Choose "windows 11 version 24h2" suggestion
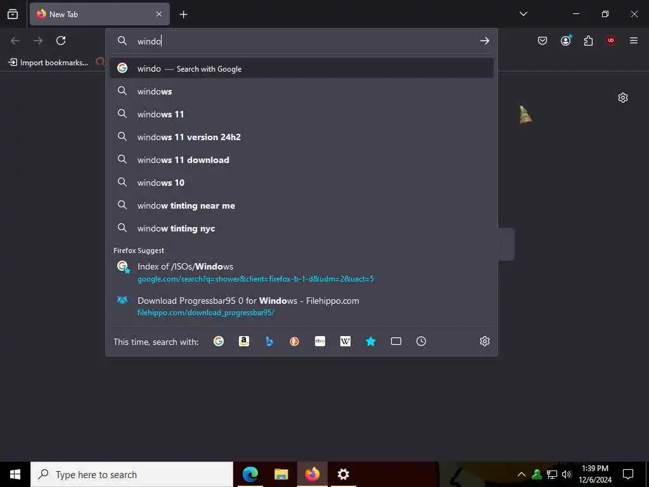Image resolution: width=649 pixels, height=487 pixels. point(301,137)
